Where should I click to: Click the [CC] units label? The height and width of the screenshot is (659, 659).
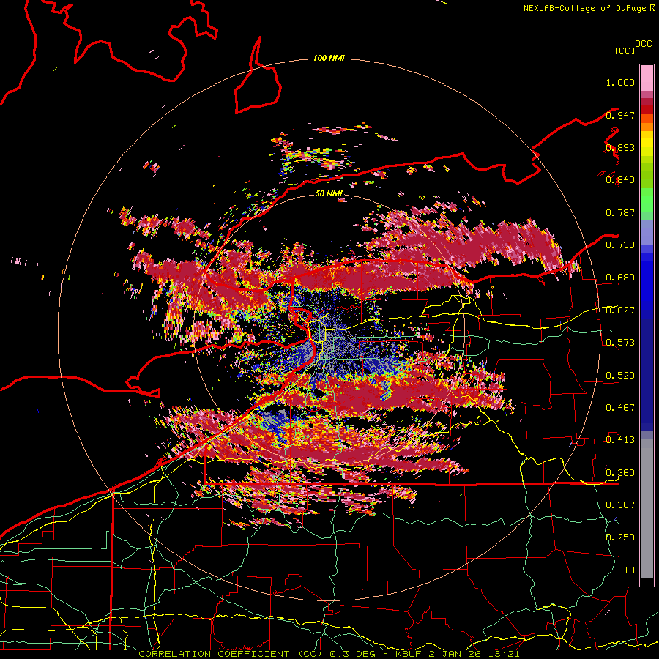(x=625, y=51)
